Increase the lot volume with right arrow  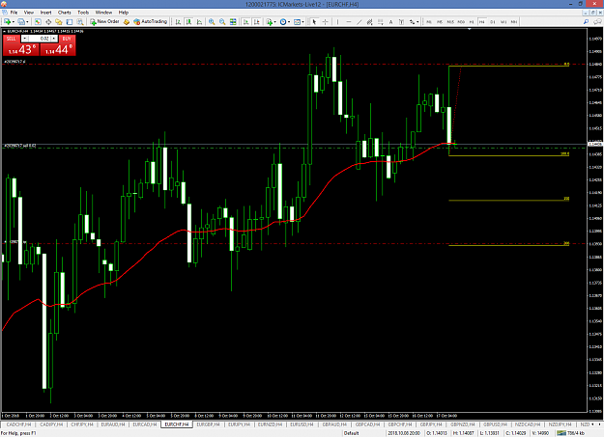[x=54, y=39]
